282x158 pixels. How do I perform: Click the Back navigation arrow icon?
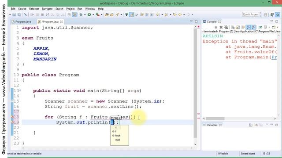tap(180, 14)
